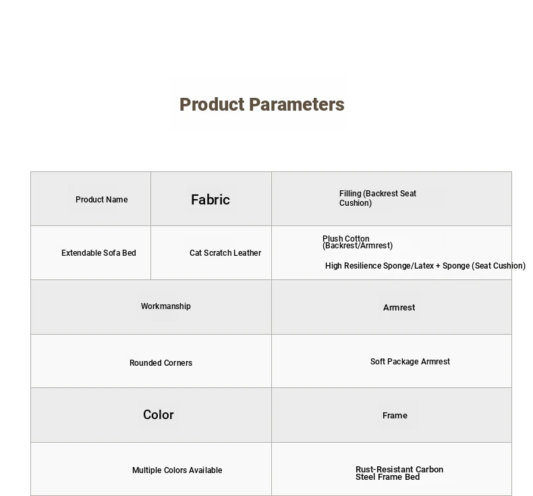
Task: Select the word Cushion) in the Filling header
Action: click(355, 203)
